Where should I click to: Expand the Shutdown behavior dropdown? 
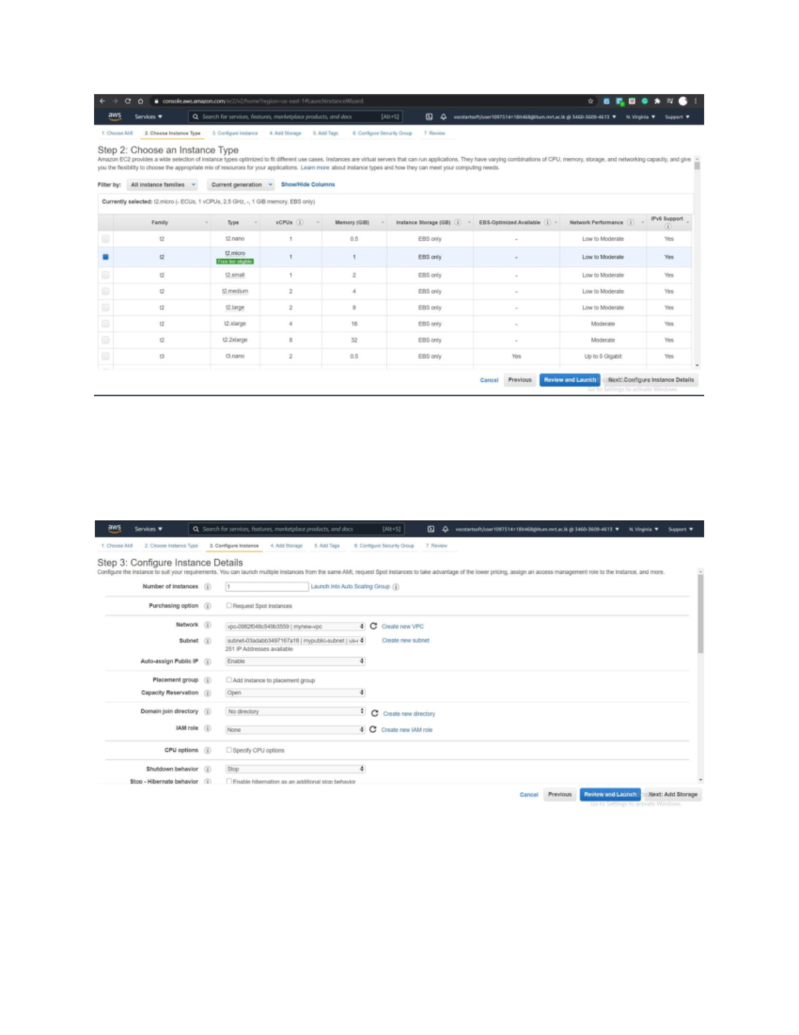[295, 768]
